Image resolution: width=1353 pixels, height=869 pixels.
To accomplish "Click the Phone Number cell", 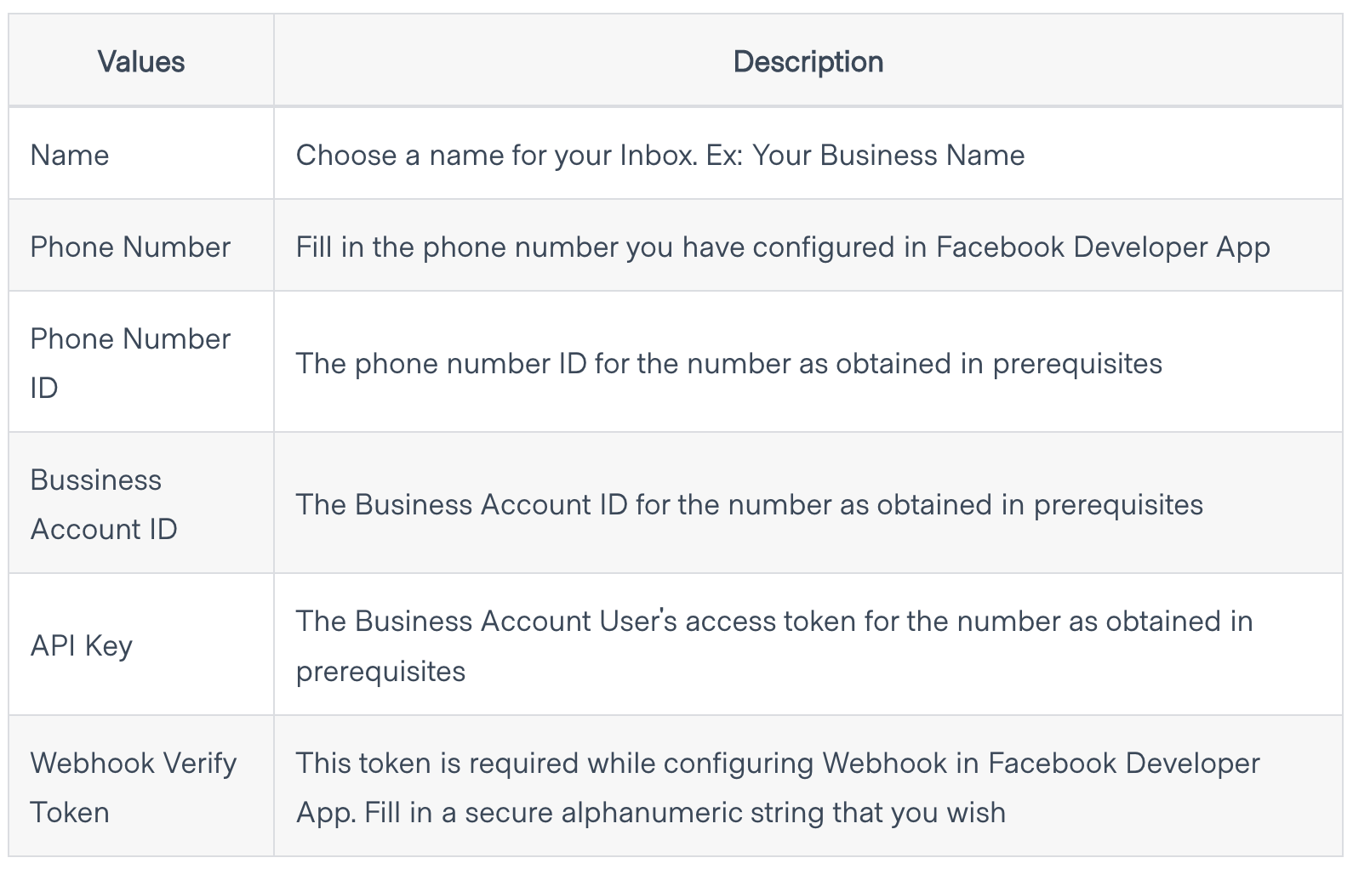I will click(x=130, y=247).
